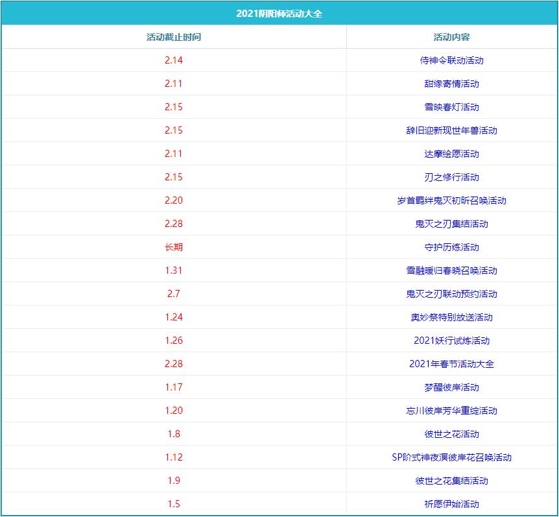
Task: Select the 2.15 date beside 辞旧迎新现世年兽活动
Action: 174,130
